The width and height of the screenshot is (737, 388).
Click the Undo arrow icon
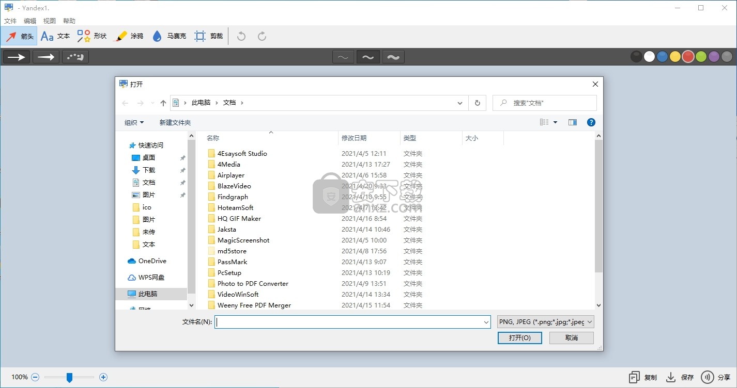(x=241, y=36)
